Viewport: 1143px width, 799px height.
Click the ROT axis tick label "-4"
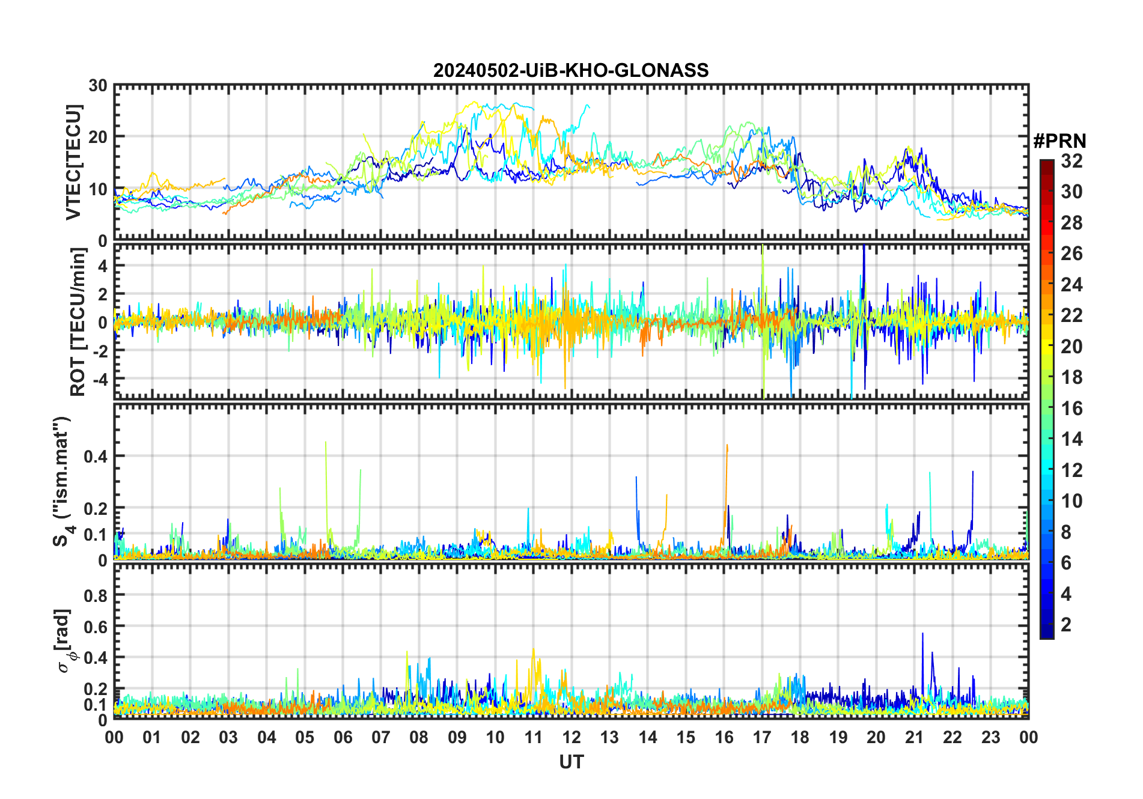99,379
